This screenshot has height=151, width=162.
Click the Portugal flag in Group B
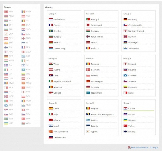[x=88, y=19]
